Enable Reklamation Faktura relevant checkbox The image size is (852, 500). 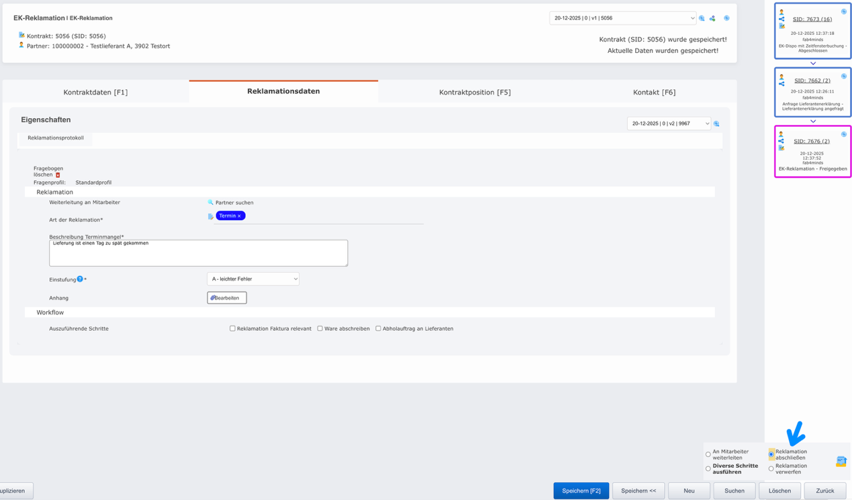pos(232,329)
